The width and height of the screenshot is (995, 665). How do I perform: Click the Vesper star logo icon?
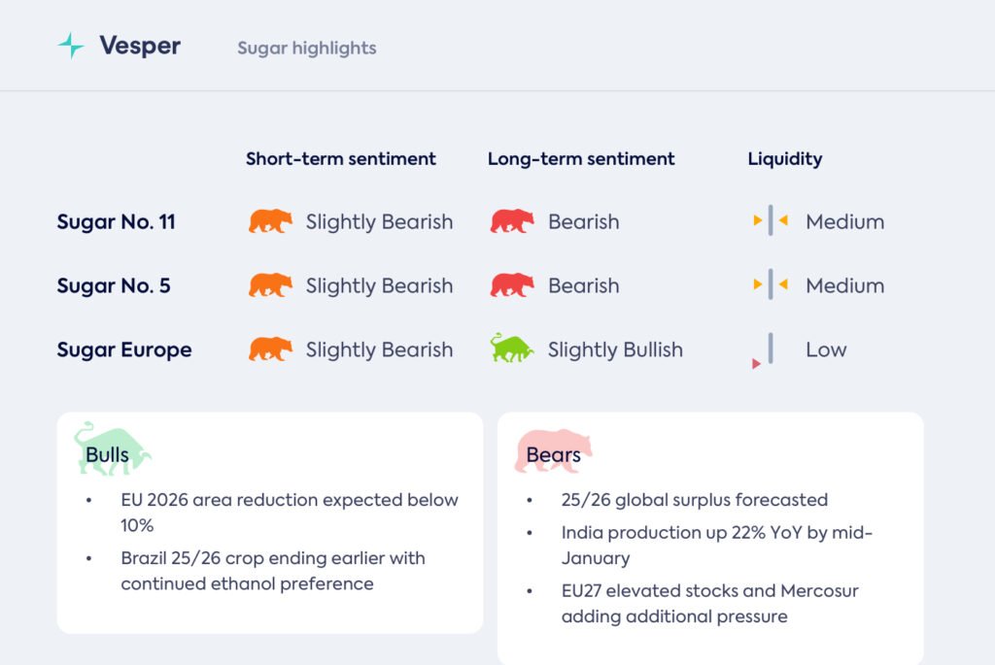[x=71, y=46]
